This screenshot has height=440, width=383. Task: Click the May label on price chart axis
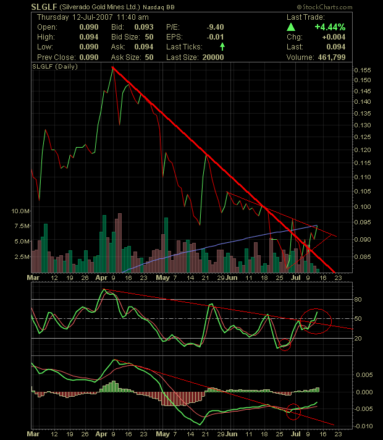(162, 278)
